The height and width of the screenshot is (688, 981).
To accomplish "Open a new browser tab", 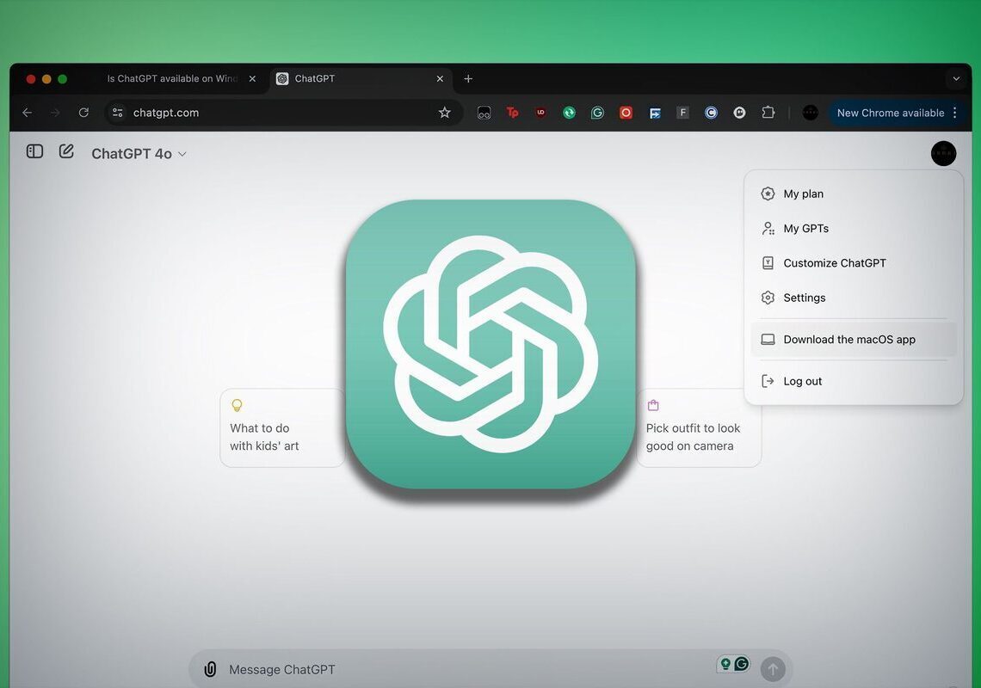I will pos(468,79).
